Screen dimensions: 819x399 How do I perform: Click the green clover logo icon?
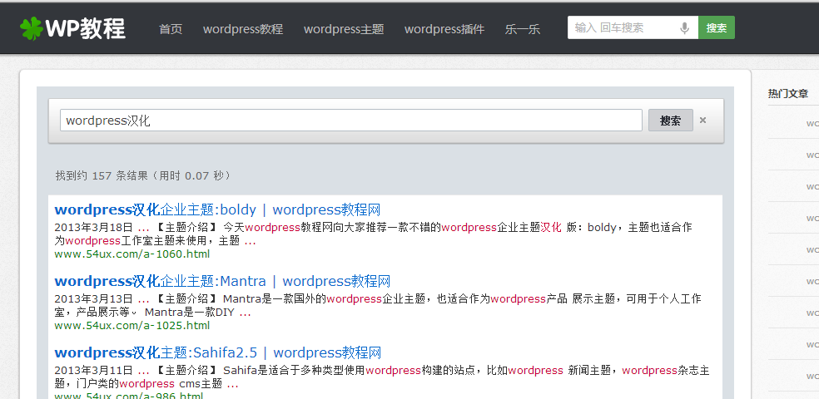point(31,28)
